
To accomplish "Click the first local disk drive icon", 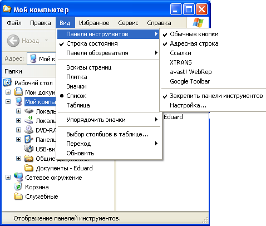I will coord(29,111).
